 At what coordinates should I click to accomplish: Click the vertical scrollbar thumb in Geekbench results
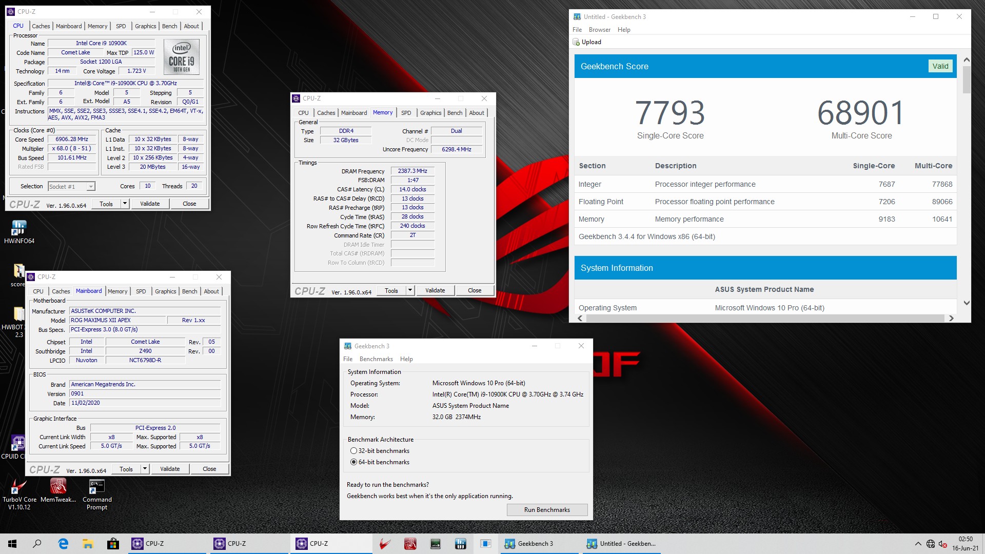(x=967, y=80)
